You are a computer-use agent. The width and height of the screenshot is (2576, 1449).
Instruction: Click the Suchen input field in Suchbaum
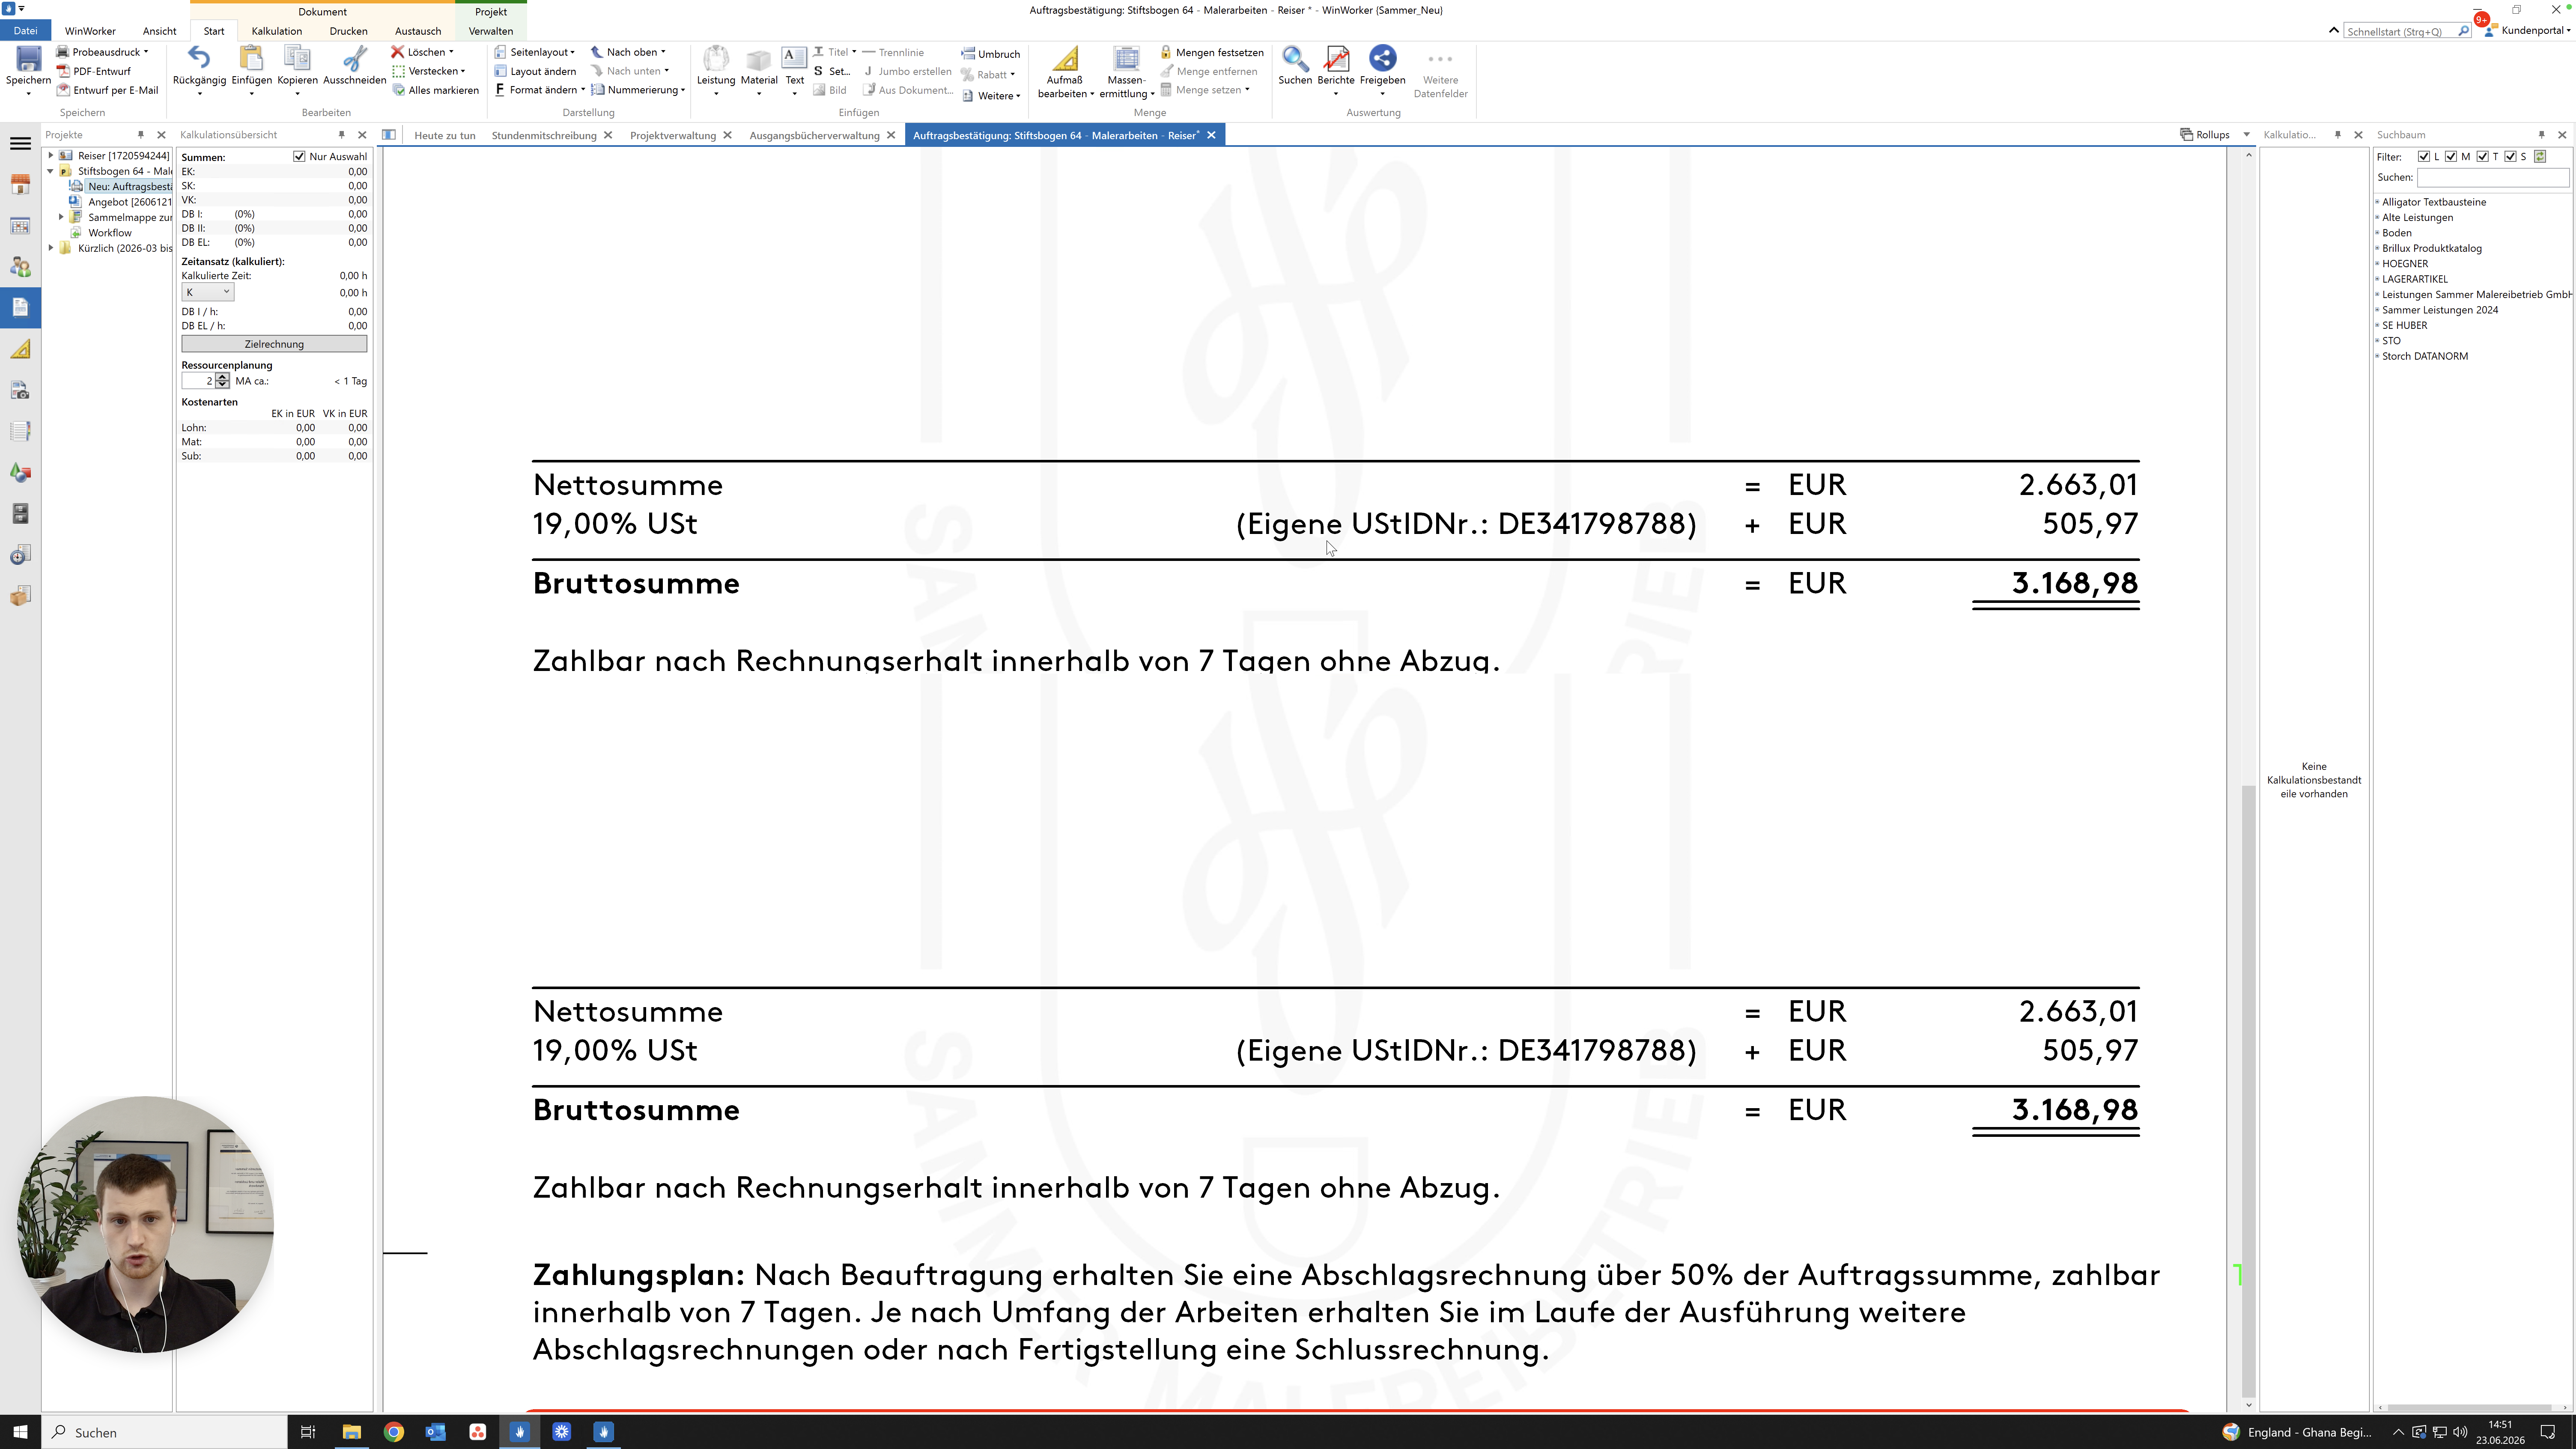2492,177
